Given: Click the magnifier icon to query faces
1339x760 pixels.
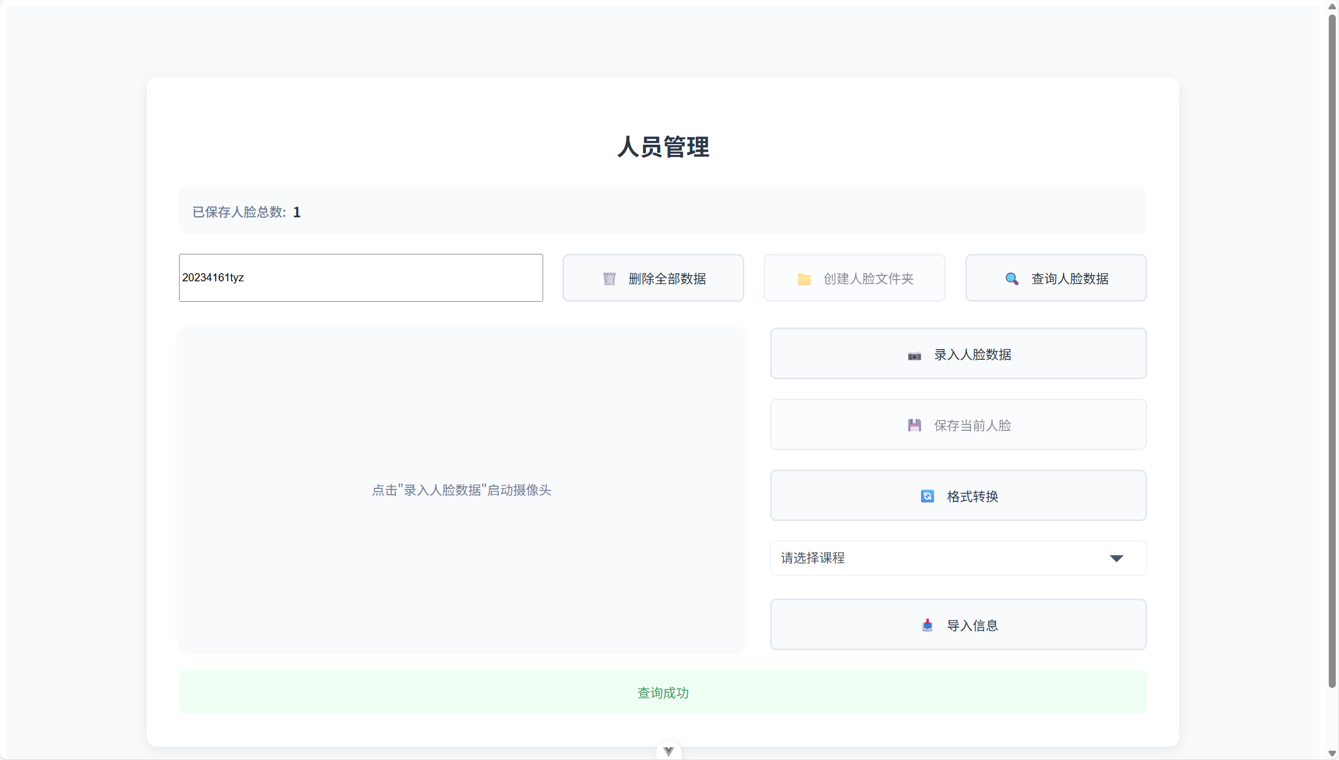Looking at the screenshot, I should point(1012,279).
